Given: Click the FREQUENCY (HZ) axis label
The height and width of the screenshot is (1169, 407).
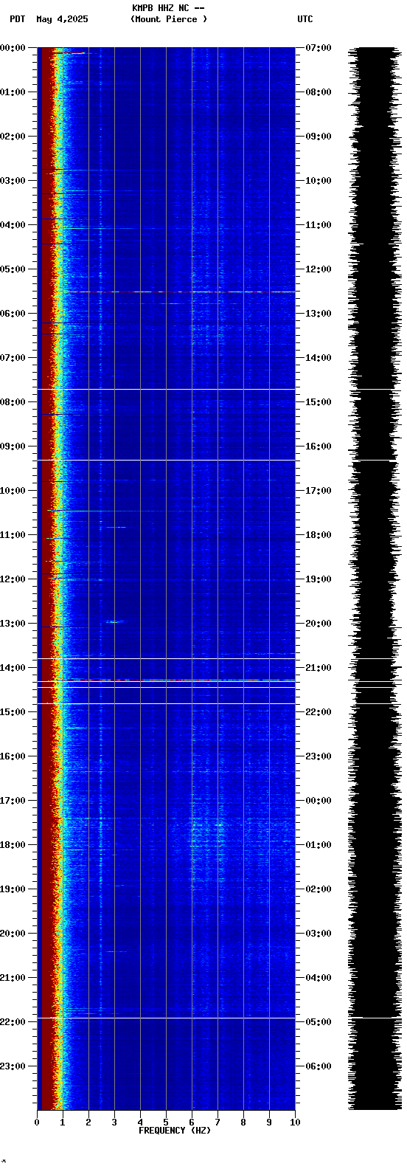Looking at the screenshot, I should tap(175, 1131).
